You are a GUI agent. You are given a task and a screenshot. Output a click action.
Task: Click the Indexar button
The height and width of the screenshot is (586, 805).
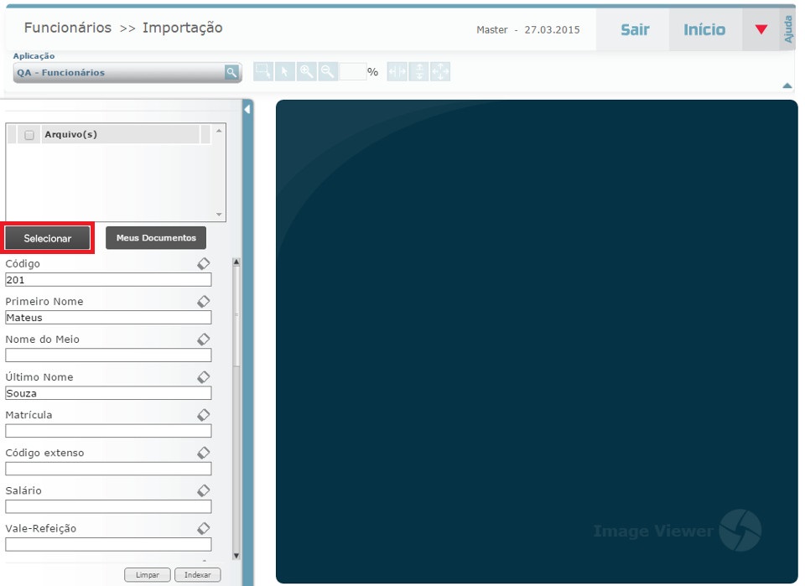coord(198,575)
